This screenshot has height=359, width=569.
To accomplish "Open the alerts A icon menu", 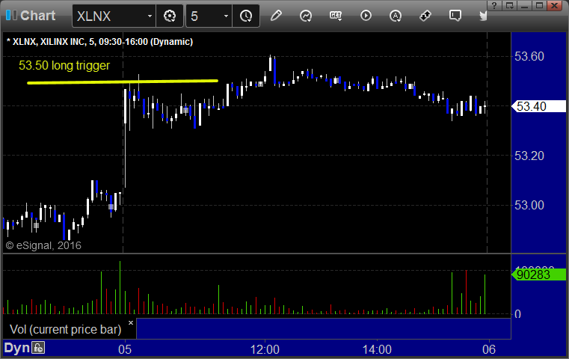I will click(x=396, y=16).
